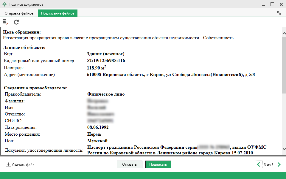Click the scrollbar up arrow

click(x=284, y=33)
